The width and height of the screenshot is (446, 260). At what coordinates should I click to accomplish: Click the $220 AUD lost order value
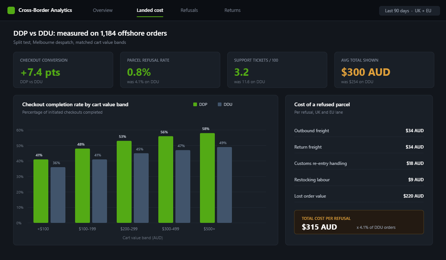[413, 196]
